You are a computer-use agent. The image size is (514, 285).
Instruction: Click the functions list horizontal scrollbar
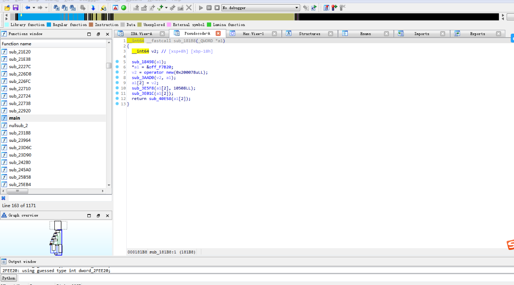[x=53, y=191]
